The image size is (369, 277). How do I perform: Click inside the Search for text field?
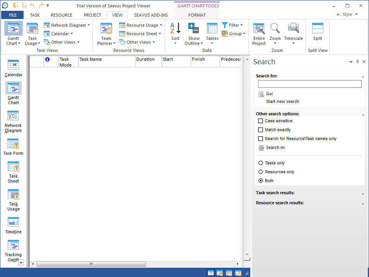point(309,84)
